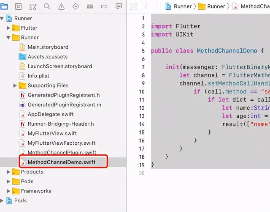270x212 pixels.
Task: Select the Frameworks folder
Action: pos(36,191)
